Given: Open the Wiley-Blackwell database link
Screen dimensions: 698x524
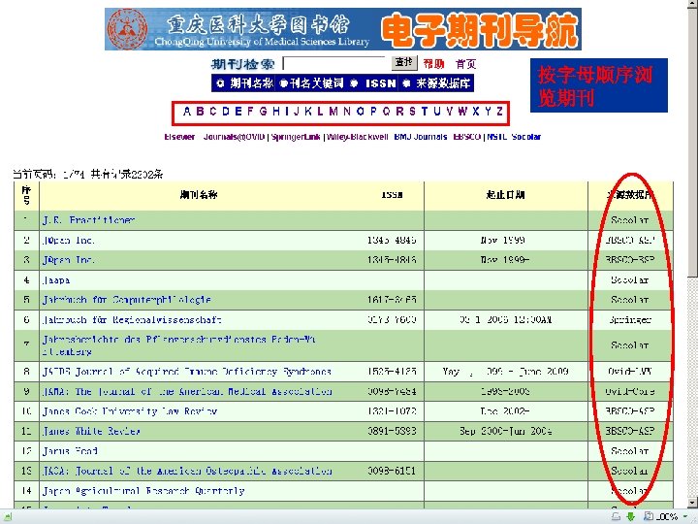Looking at the screenshot, I should (358, 137).
